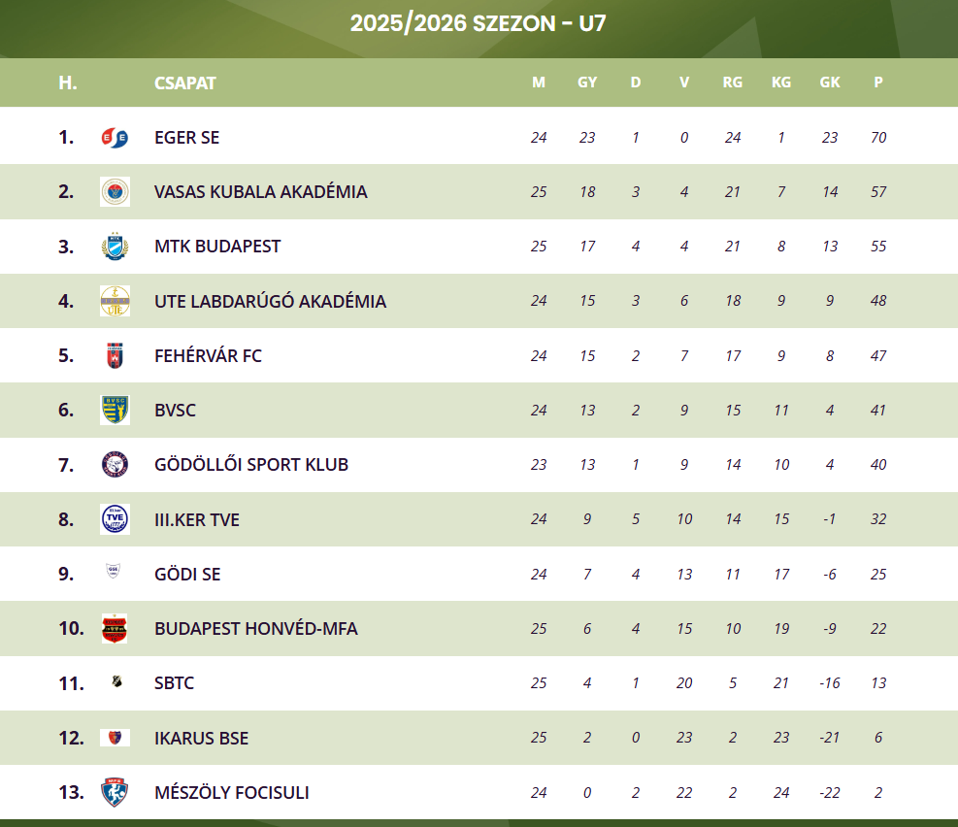Image resolution: width=958 pixels, height=827 pixels.
Task: Open the EGER SE team name
Action: pos(186,138)
